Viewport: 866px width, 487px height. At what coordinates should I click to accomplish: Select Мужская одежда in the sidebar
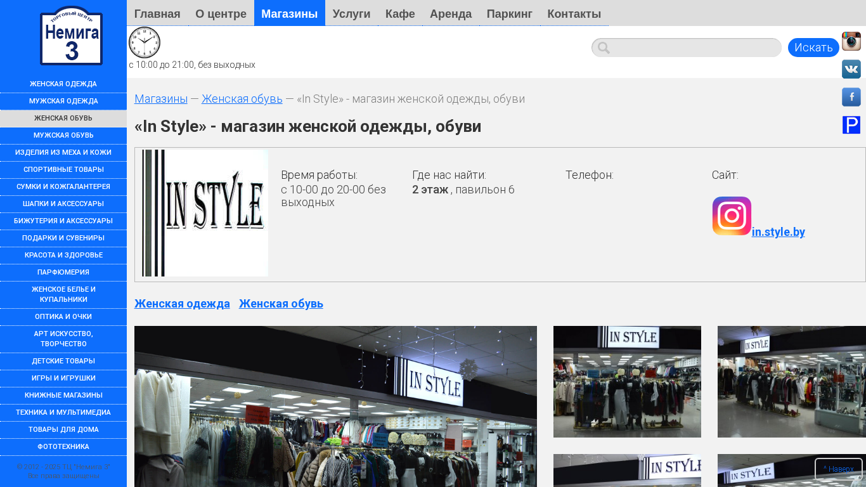pyautogui.click(x=63, y=101)
